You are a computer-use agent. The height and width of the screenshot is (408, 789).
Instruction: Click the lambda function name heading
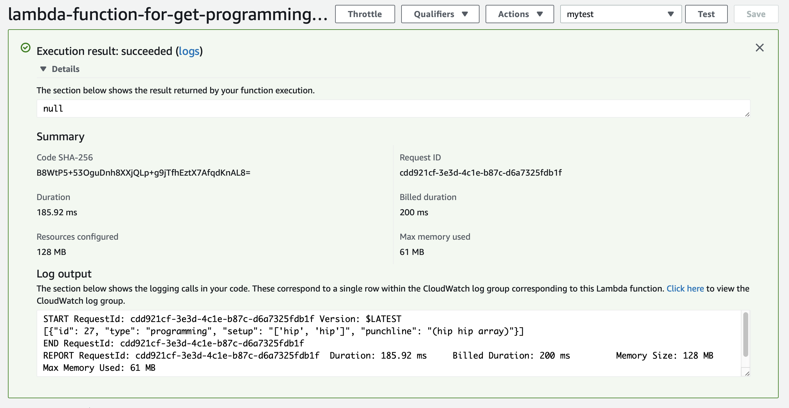168,14
